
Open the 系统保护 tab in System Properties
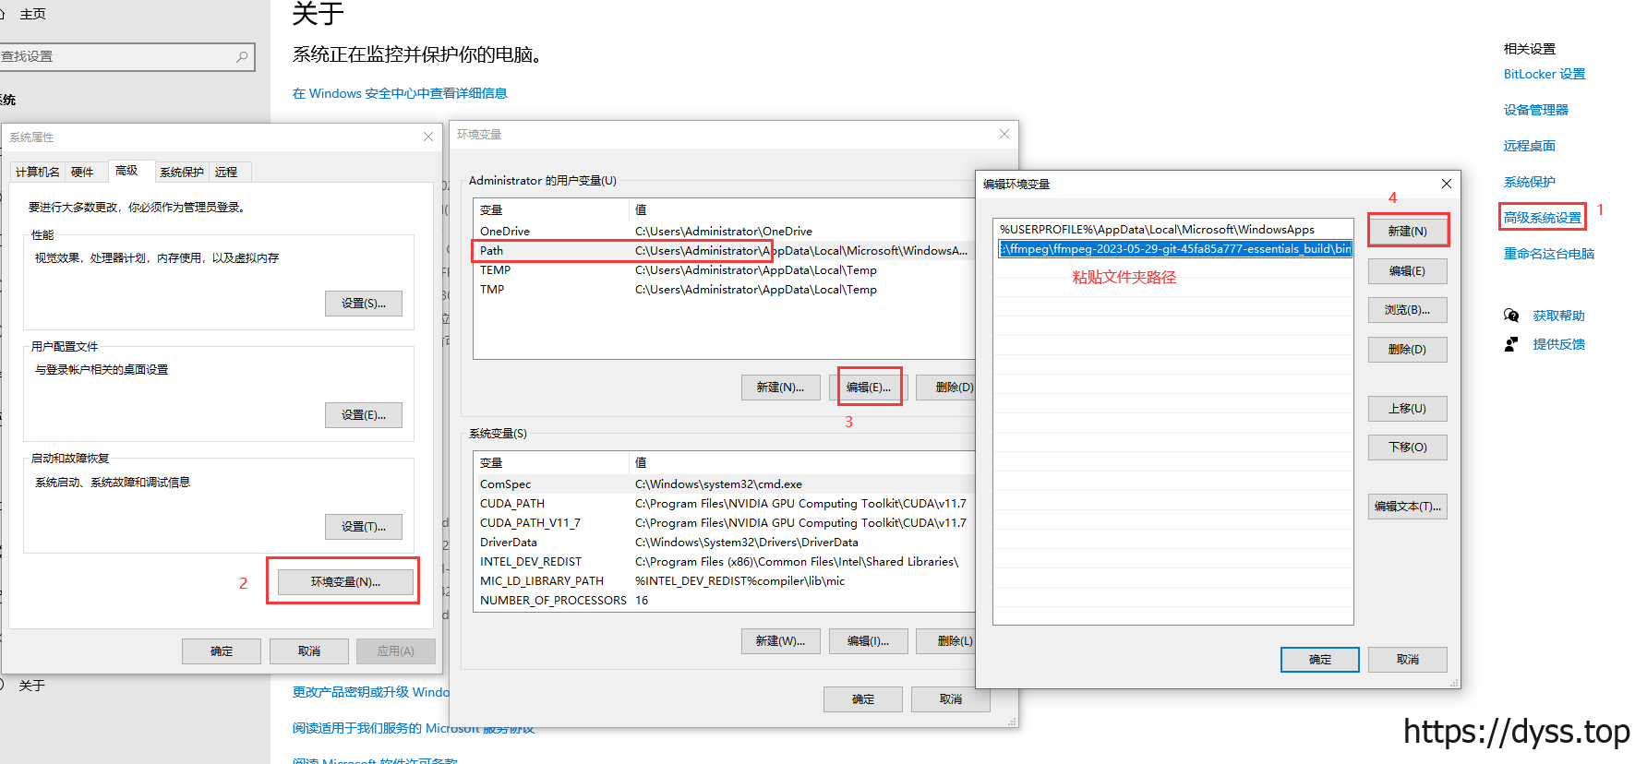182,173
